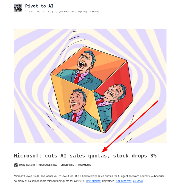Click the italic "paywalled" note
The width and height of the screenshot is (176, 184).
coord(108,181)
